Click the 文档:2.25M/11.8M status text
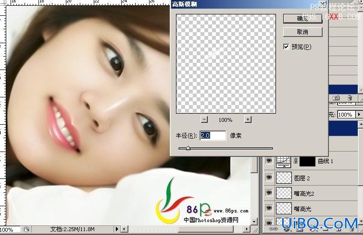This screenshot has width=363, height=235. (73, 229)
